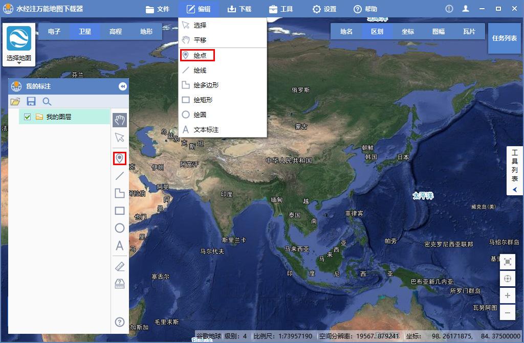Screen dimensions: 524x343
Task: Pick the text annotation A tool in the side toolbar
Action: (x=120, y=246)
